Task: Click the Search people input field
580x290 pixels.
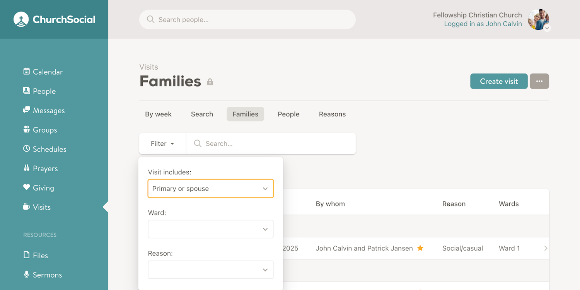Action: [247, 19]
